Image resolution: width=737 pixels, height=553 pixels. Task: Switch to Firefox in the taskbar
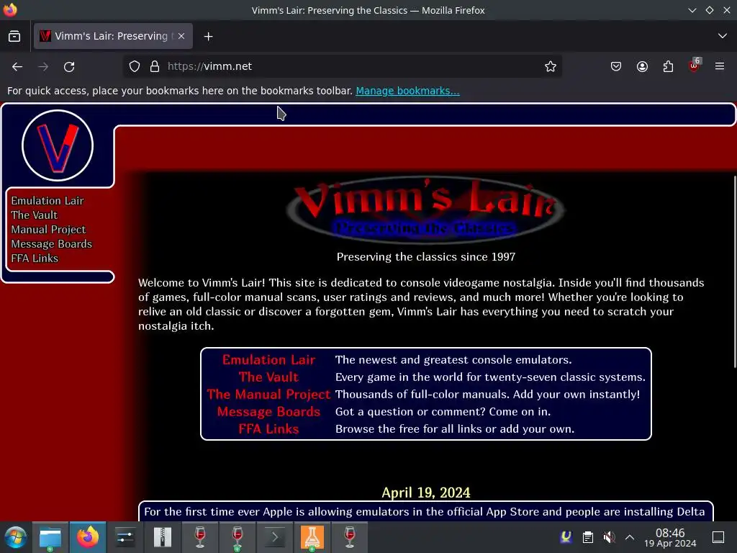[88, 537]
